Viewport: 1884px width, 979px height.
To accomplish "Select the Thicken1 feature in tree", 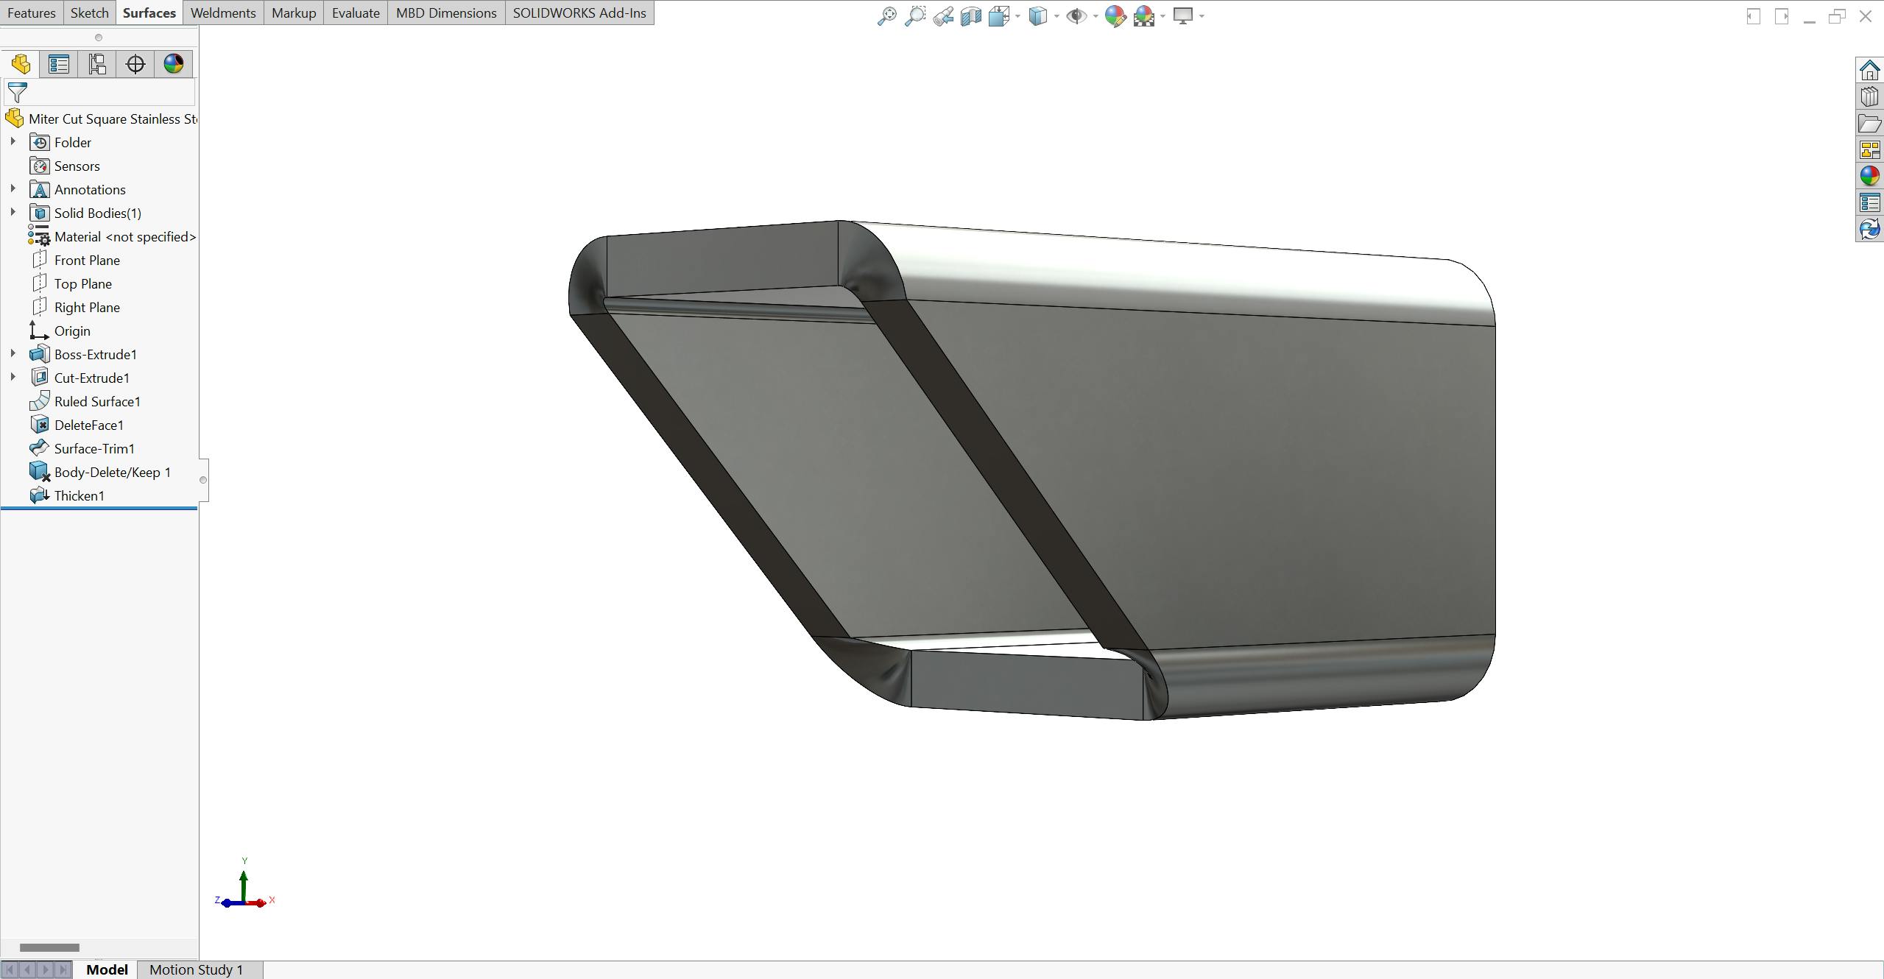I will tap(80, 495).
